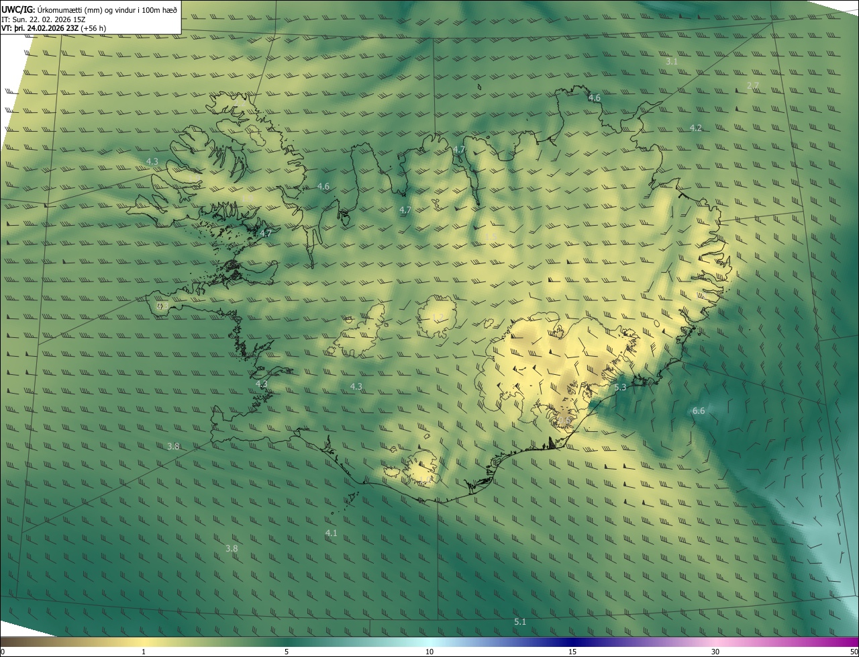Click the map value 2.7

pos(753,85)
